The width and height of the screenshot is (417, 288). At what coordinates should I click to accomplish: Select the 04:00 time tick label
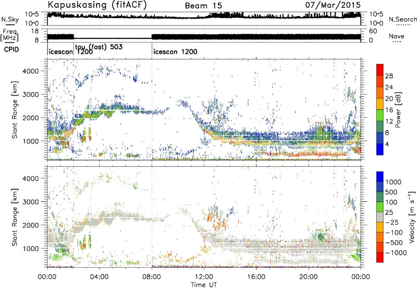pos(99,277)
